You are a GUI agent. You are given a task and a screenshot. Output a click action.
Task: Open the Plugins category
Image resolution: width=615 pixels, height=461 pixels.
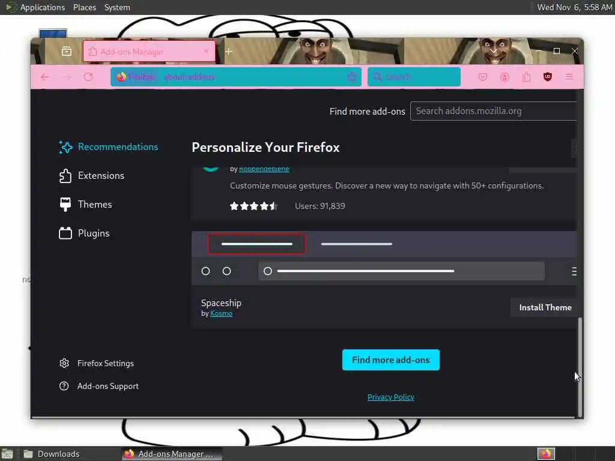(84, 234)
